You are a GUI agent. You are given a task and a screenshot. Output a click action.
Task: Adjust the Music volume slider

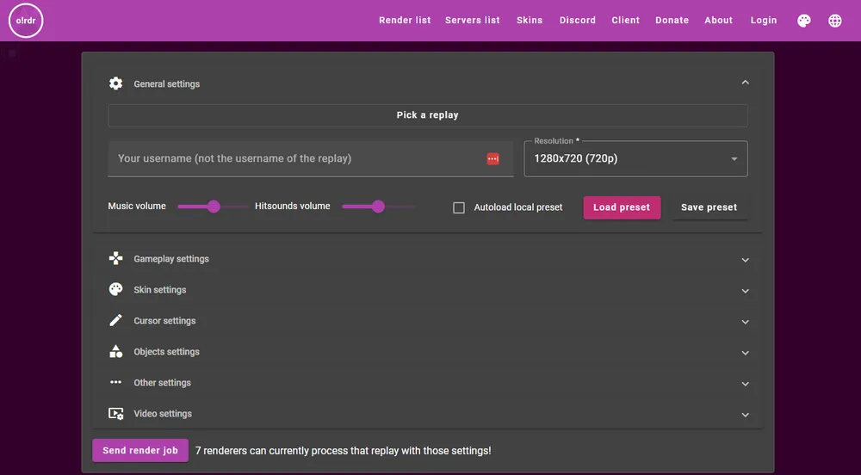coord(214,207)
